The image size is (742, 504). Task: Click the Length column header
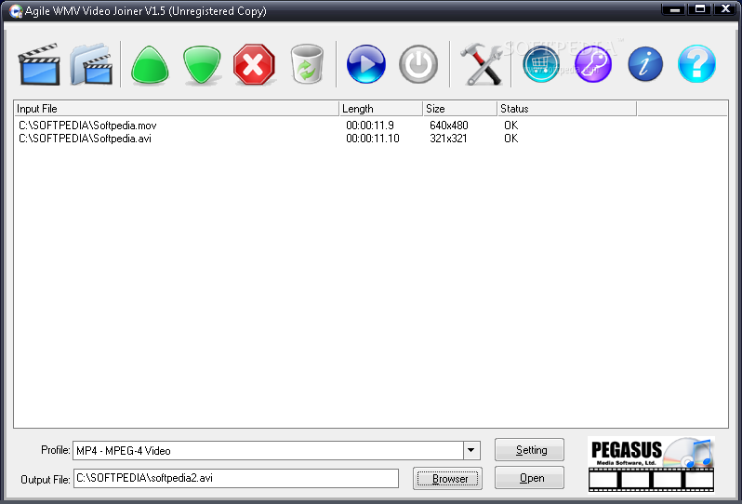click(x=381, y=109)
